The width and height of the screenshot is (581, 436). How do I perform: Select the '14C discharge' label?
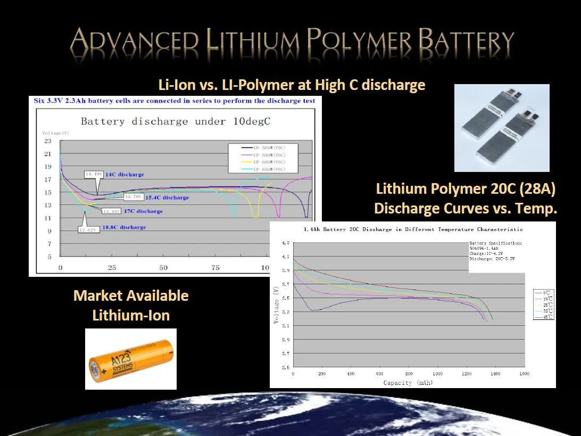[125, 174]
